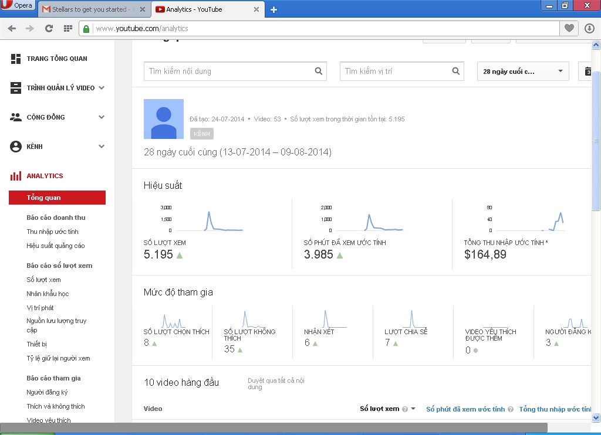Viewport: 601px width, 435px height.
Task: Open the 28 ngày cuối cùng date dropdown
Action: coord(523,72)
